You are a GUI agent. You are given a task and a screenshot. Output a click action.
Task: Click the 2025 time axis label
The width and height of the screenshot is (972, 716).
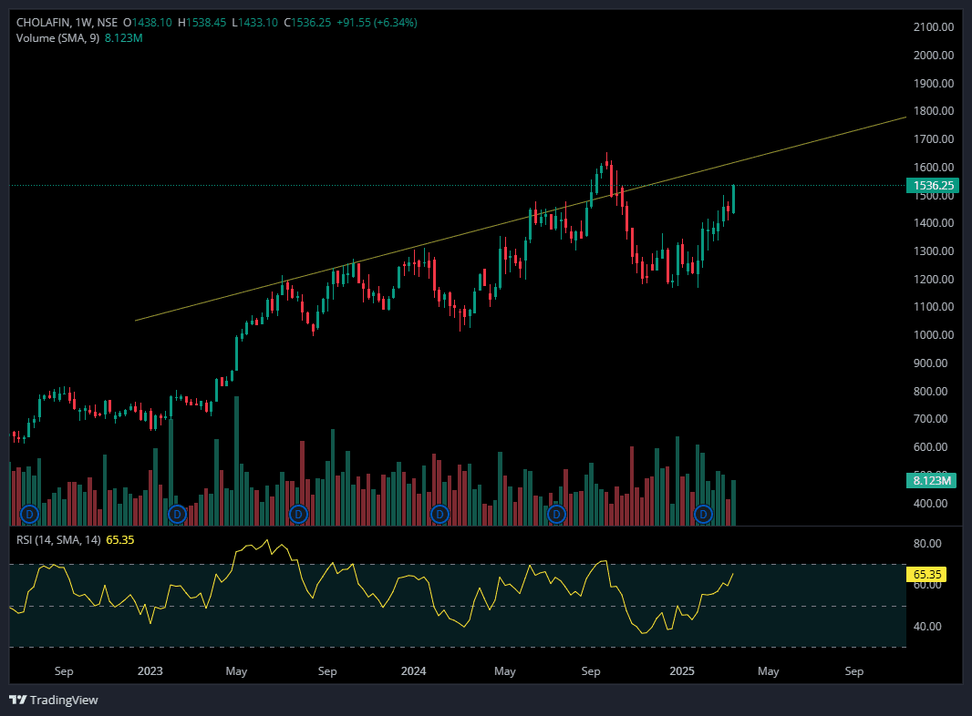[x=682, y=671]
